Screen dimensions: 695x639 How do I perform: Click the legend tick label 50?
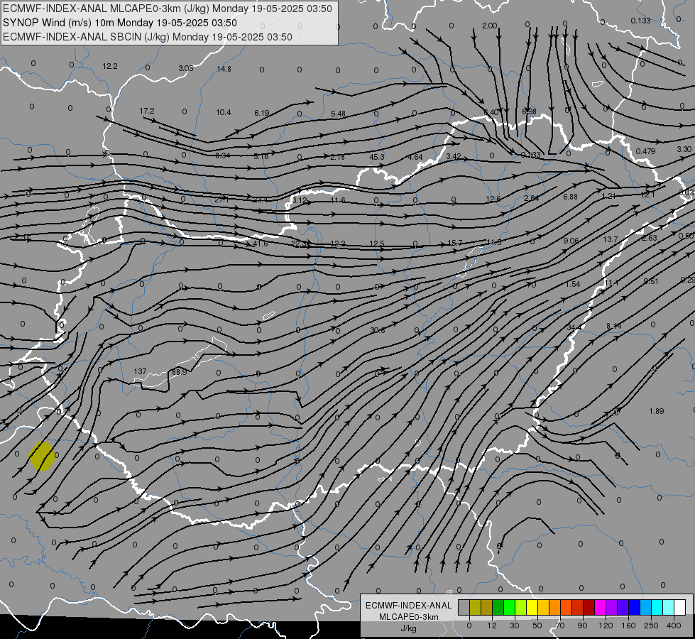pyautogui.click(x=537, y=626)
